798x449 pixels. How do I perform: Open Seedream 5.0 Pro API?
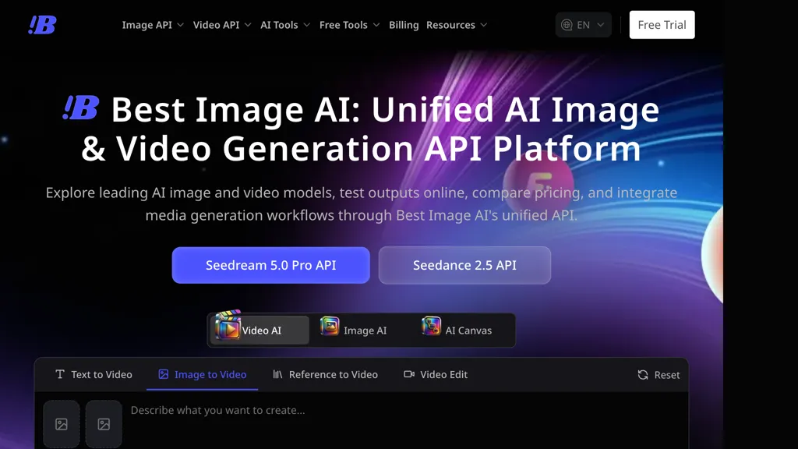[x=270, y=265]
